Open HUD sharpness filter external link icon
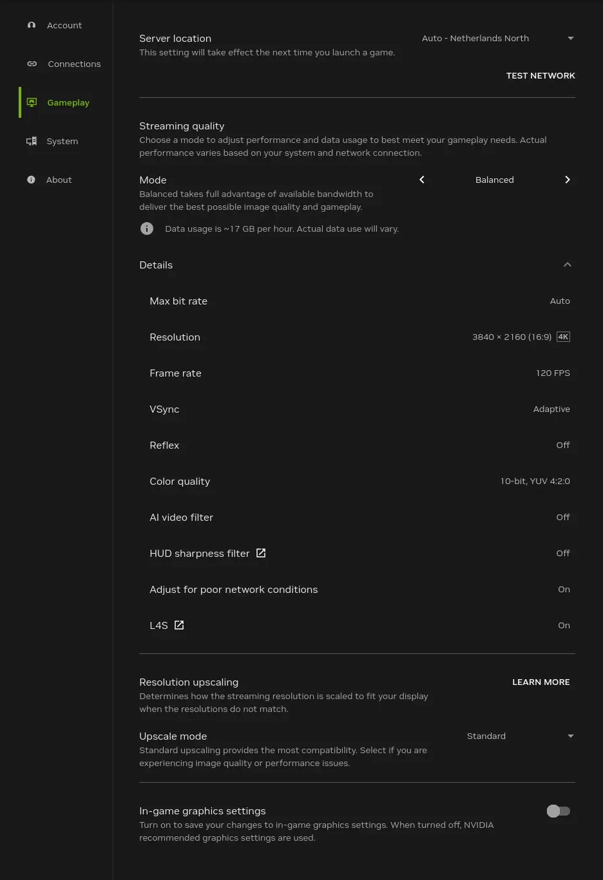 click(261, 553)
